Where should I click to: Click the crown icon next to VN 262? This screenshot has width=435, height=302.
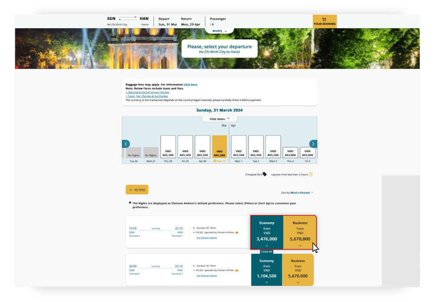pyautogui.click(x=237, y=232)
